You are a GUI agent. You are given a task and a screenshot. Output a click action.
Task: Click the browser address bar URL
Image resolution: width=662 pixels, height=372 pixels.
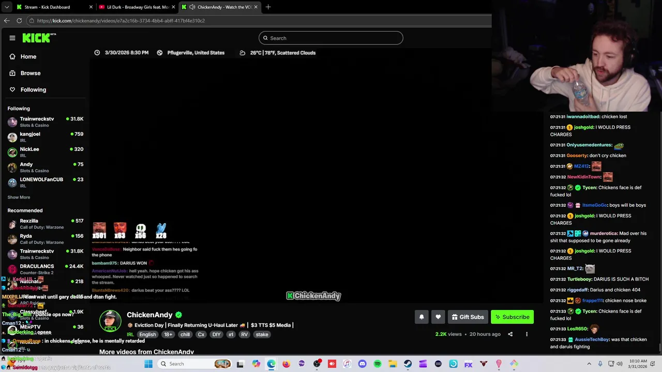click(x=121, y=21)
